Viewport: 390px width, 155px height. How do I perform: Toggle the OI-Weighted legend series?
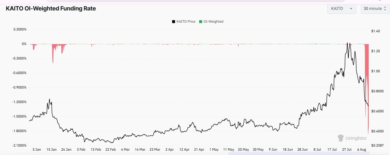(211, 21)
